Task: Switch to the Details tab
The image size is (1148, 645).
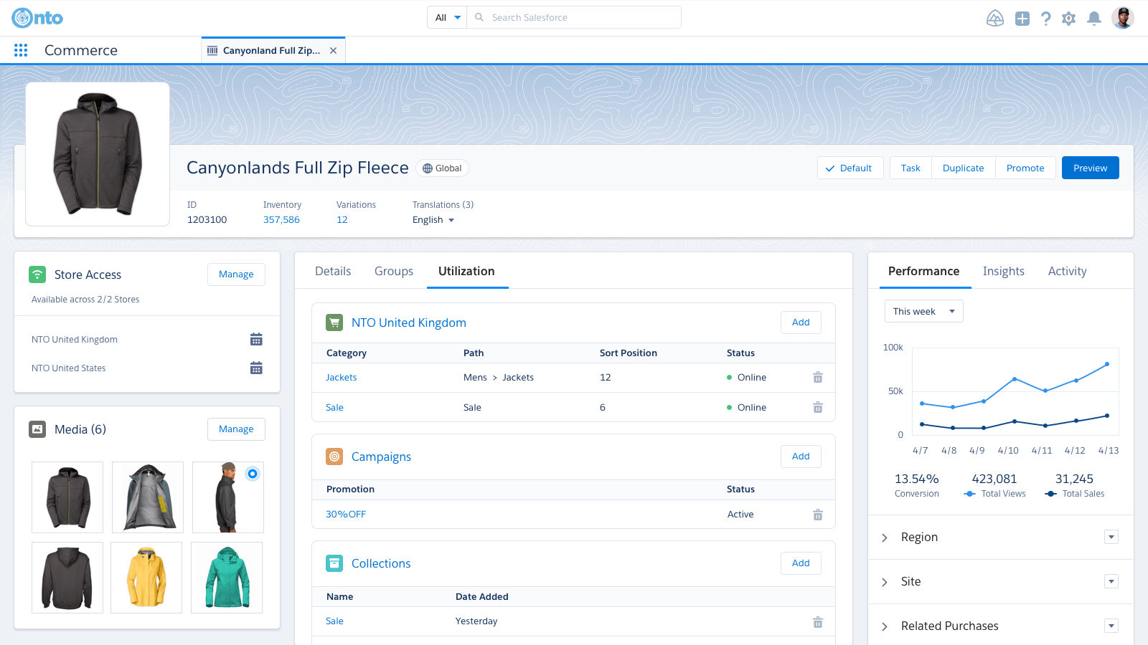Action: point(333,271)
